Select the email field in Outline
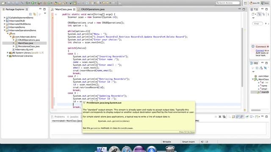The width and height of the screenshot is (271, 152). click(x=264, y=89)
